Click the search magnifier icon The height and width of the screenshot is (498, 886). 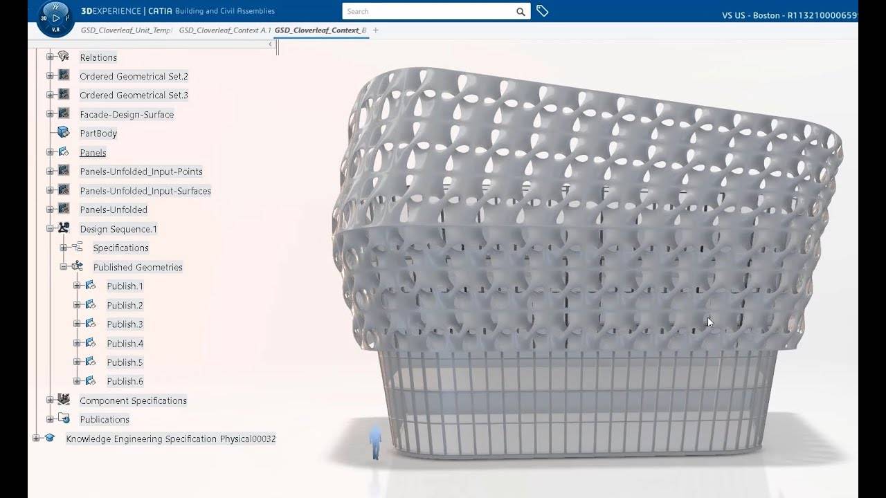(x=521, y=12)
